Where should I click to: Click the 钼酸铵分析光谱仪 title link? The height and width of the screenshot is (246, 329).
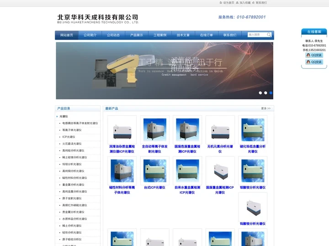(x=253, y=188)
